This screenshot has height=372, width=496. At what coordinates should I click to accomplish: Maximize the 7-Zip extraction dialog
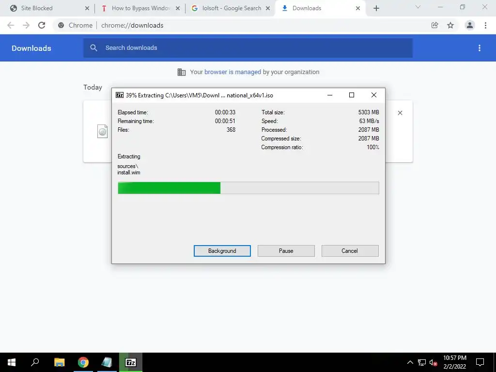click(352, 95)
